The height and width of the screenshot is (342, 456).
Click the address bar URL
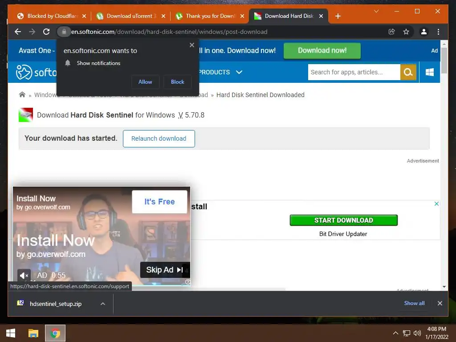coord(169,32)
